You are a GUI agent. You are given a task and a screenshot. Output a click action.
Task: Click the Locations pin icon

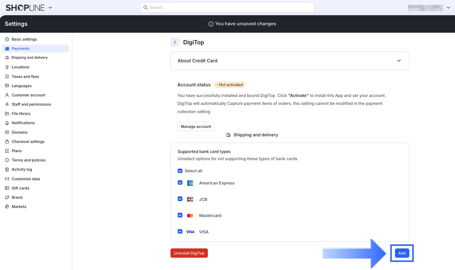(x=7, y=67)
